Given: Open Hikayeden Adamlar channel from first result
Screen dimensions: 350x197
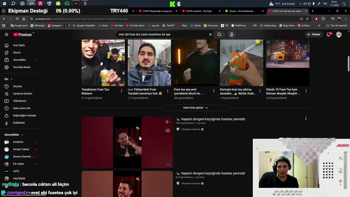Looking at the screenshot, I should [x=191, y=129].
